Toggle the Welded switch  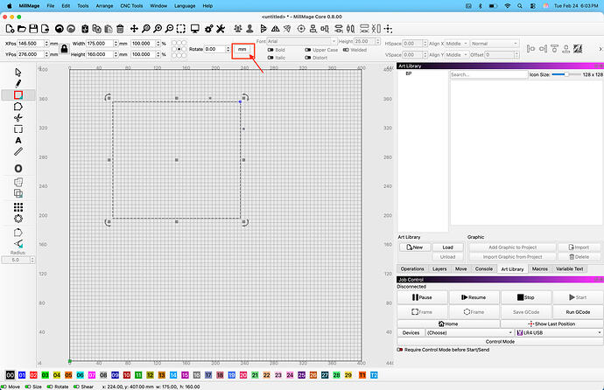tap(346, 50)
